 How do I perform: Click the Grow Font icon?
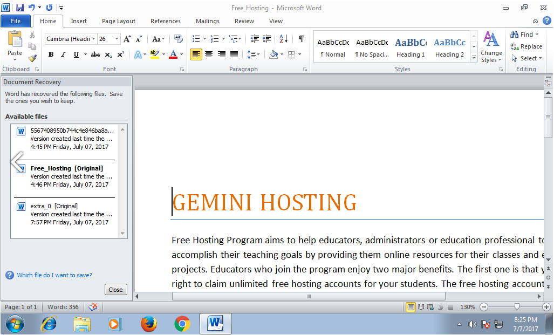point(127,39)
